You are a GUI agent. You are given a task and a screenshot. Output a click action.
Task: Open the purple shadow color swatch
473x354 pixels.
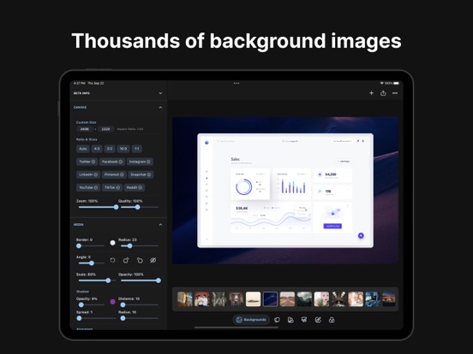[112, 302]
